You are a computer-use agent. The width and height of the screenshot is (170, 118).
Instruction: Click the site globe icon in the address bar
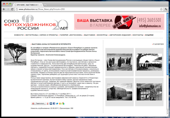coord(17,9)
